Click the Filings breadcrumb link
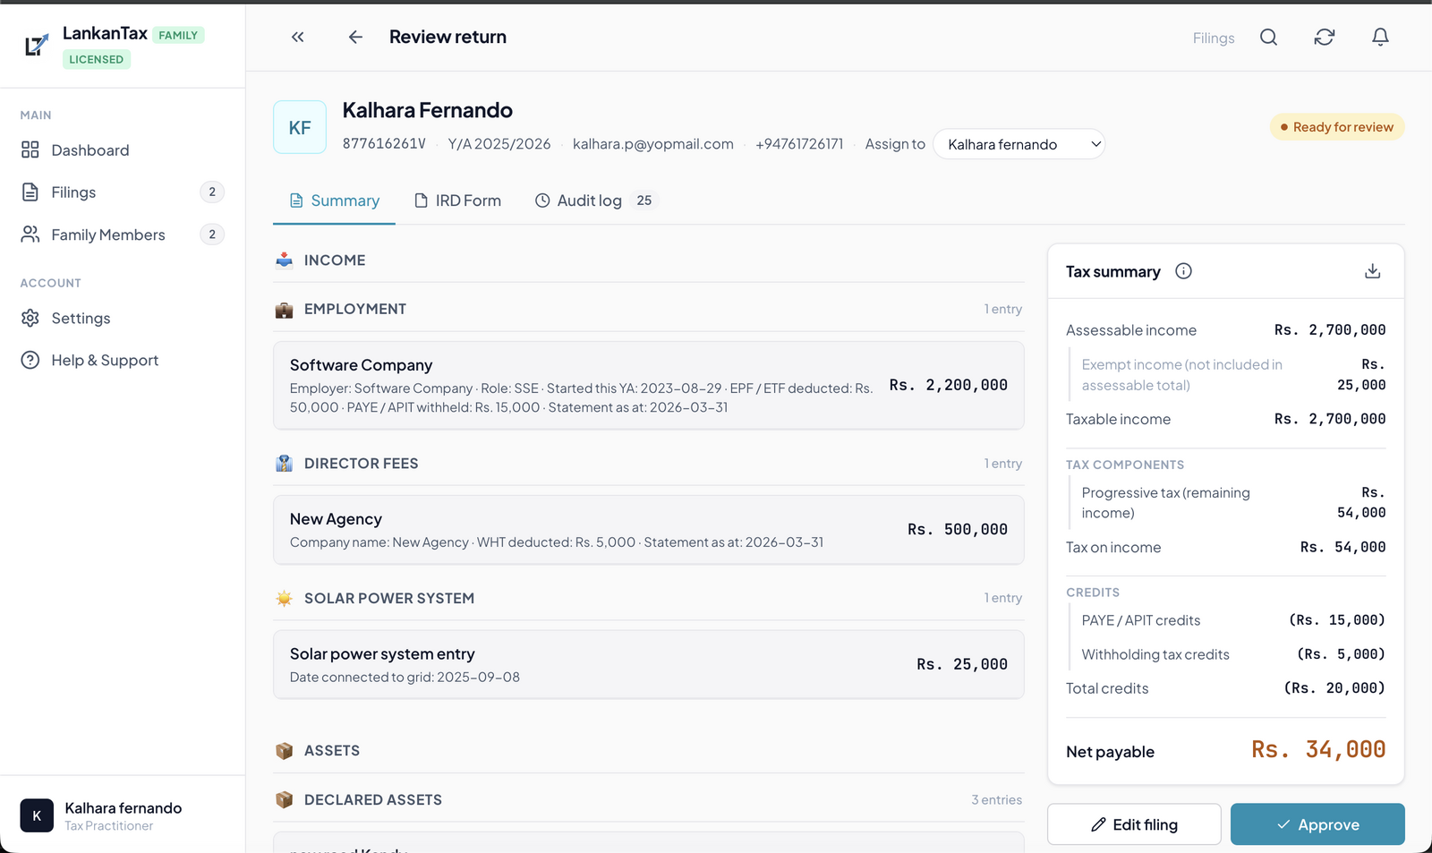 point(1214,38)
